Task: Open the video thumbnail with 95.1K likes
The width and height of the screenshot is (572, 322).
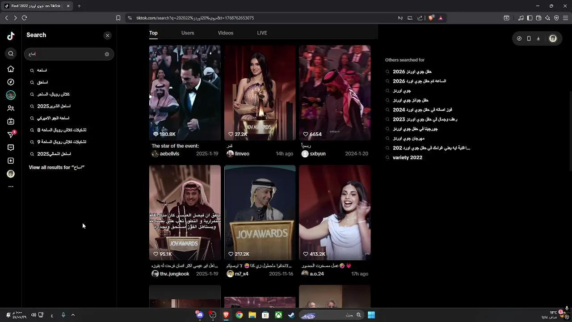Action: pyautogui.click(x=185, y=212)
